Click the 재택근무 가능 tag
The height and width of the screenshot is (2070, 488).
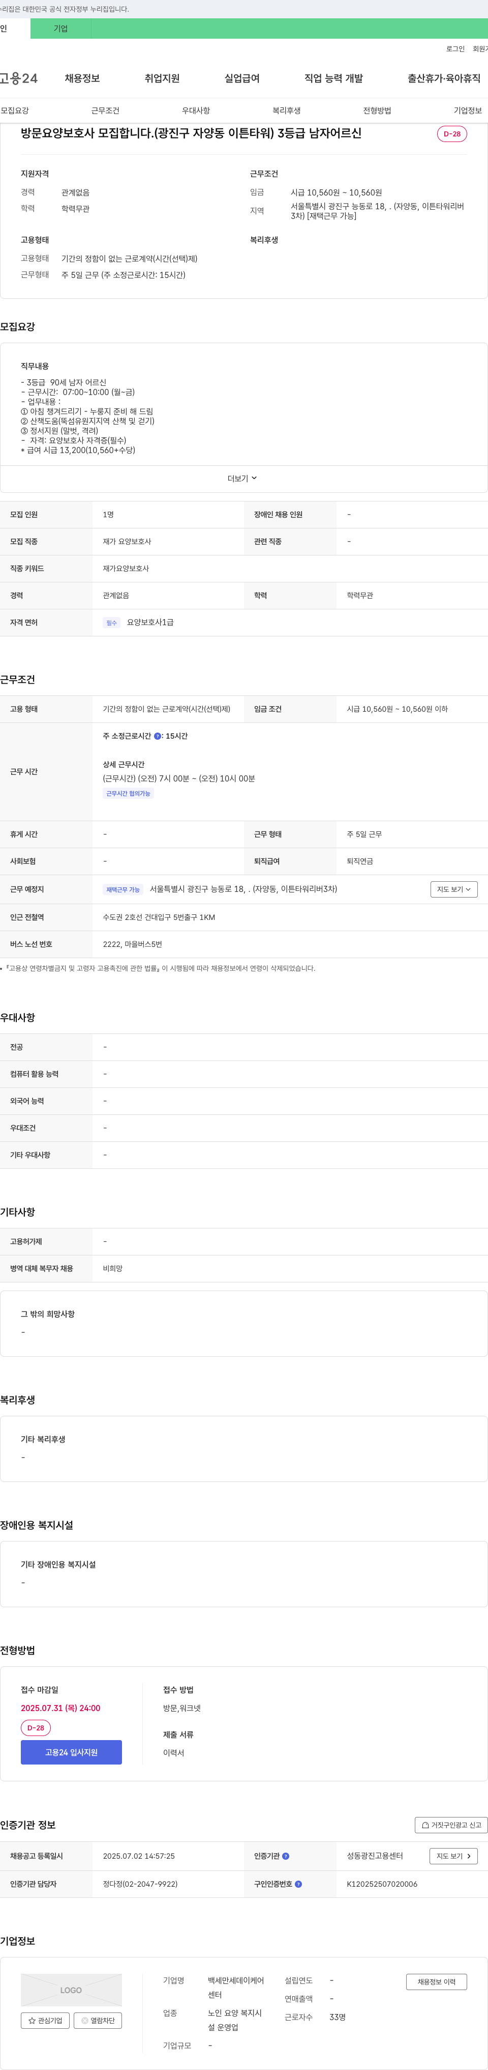pyautogui.click(x=123, y=889)
